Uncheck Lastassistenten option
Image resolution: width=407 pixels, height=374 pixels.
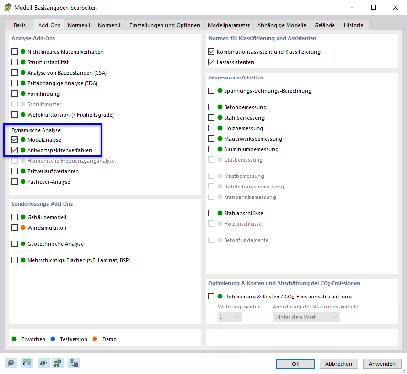point(211,62)
